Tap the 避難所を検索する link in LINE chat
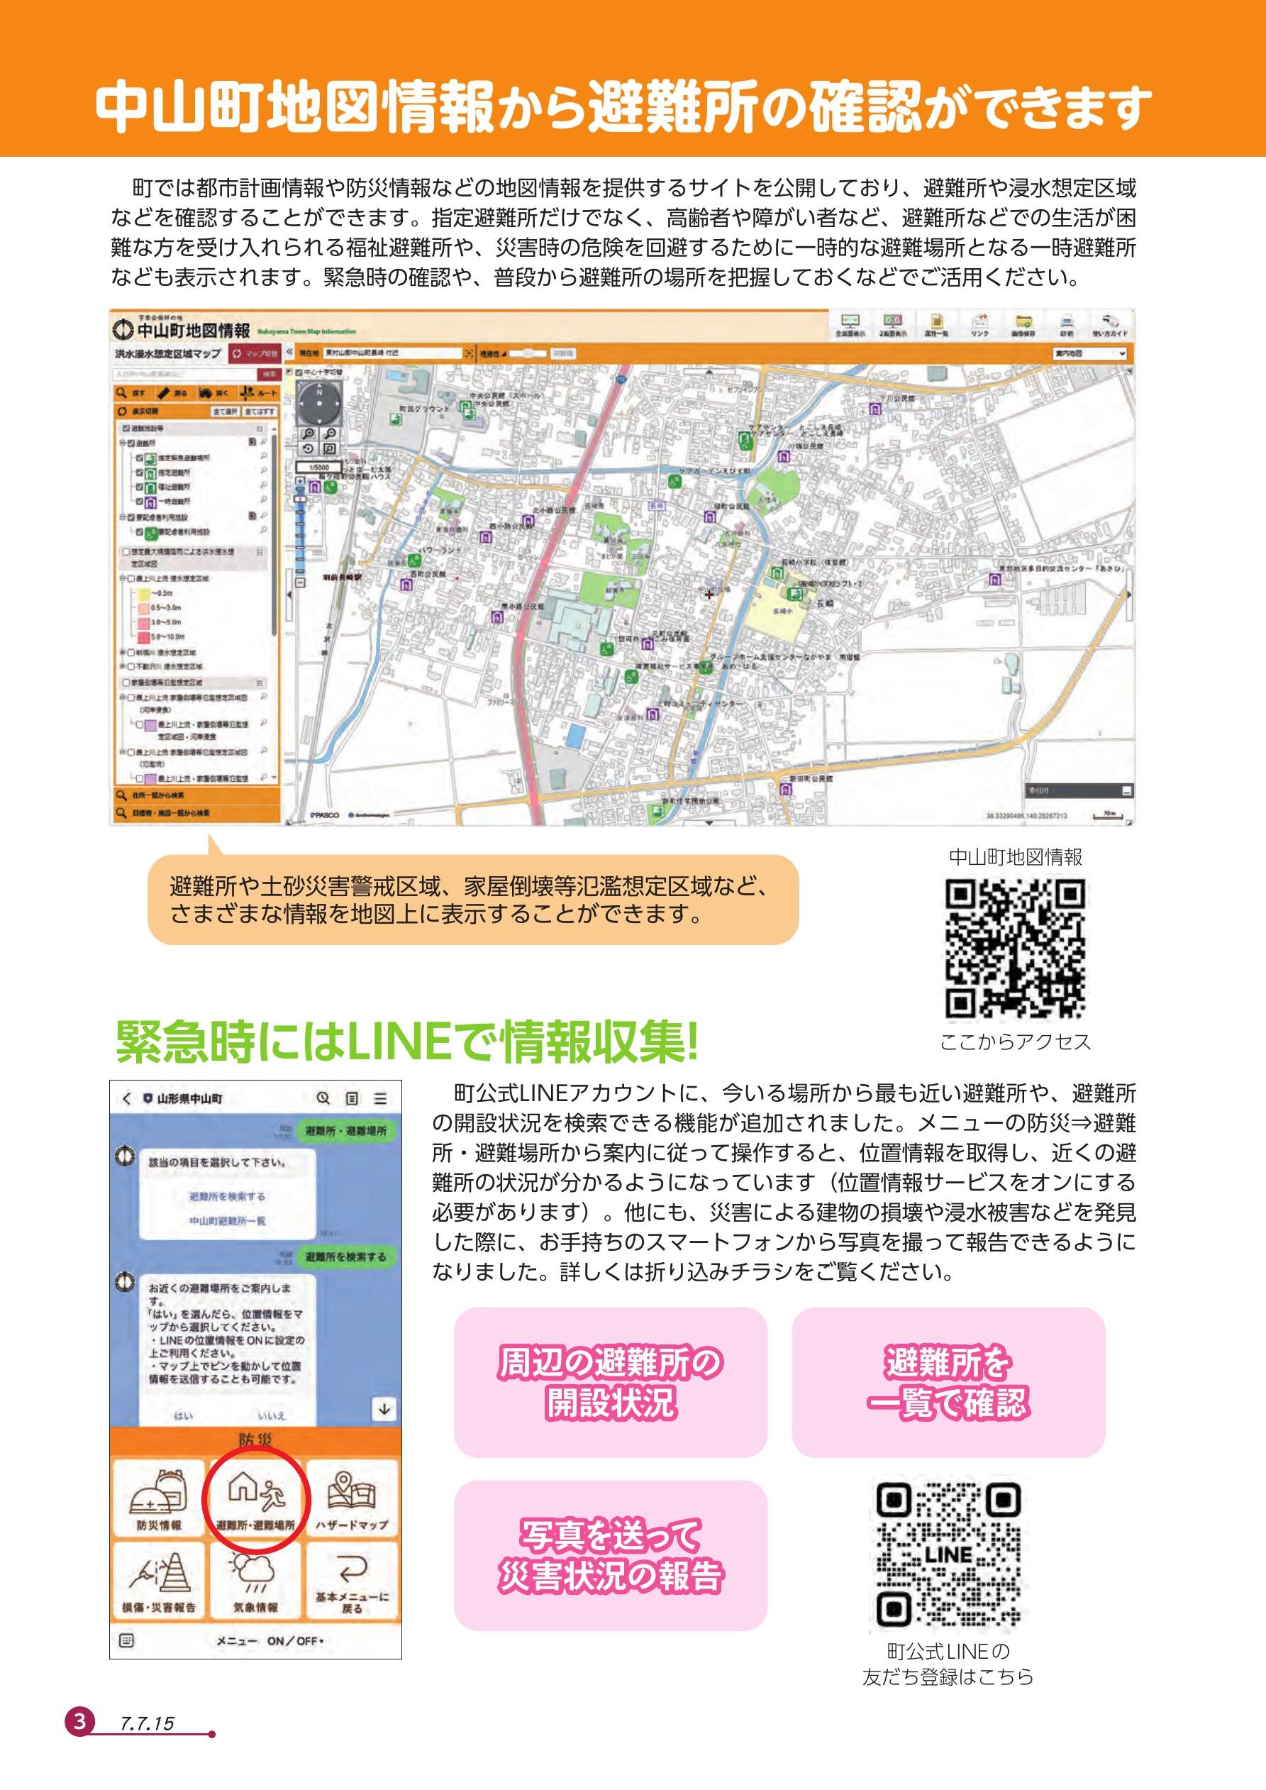1266x1790 pixels. tap(227, 1196)
